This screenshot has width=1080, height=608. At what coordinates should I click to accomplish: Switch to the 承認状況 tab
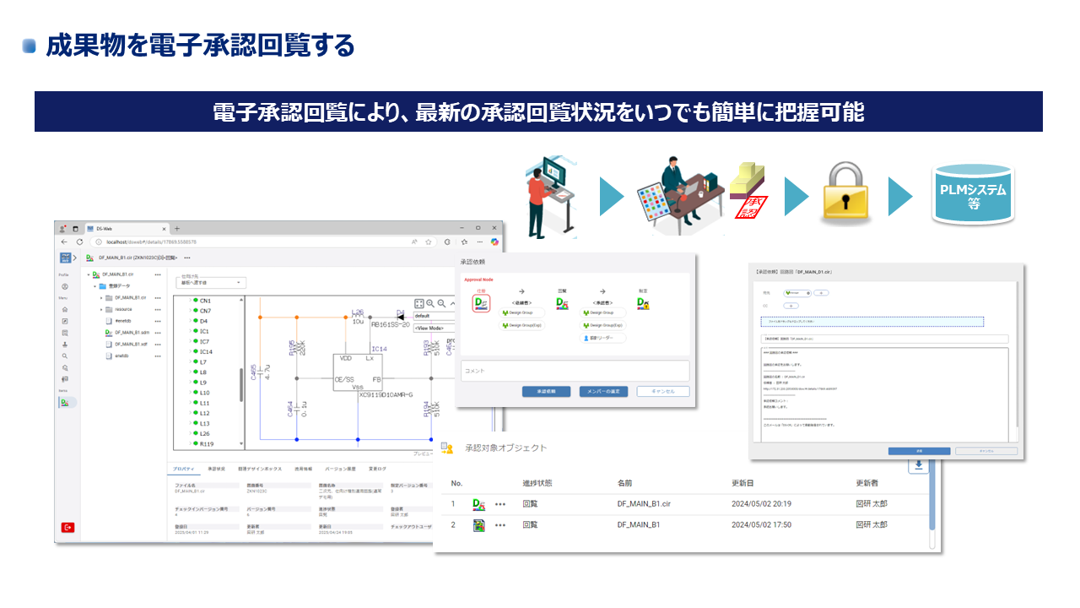216,468
